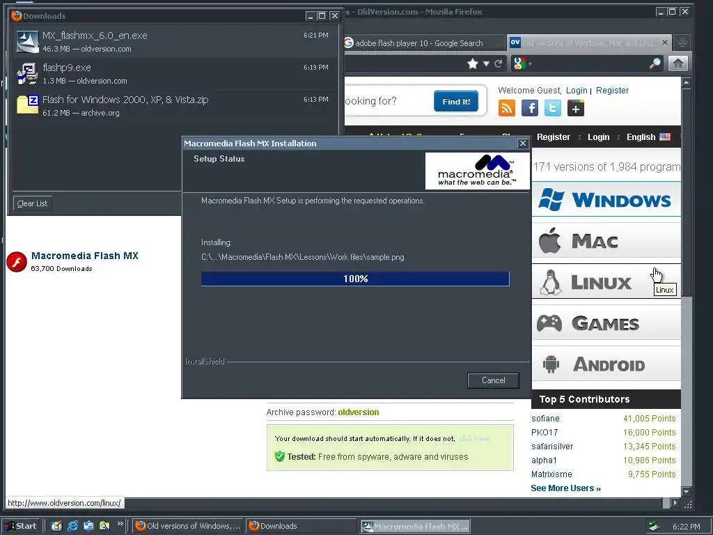Close the Flash MX Installation dialog
The width and height of the screenshot is (713, 535).
pos(523,144)
